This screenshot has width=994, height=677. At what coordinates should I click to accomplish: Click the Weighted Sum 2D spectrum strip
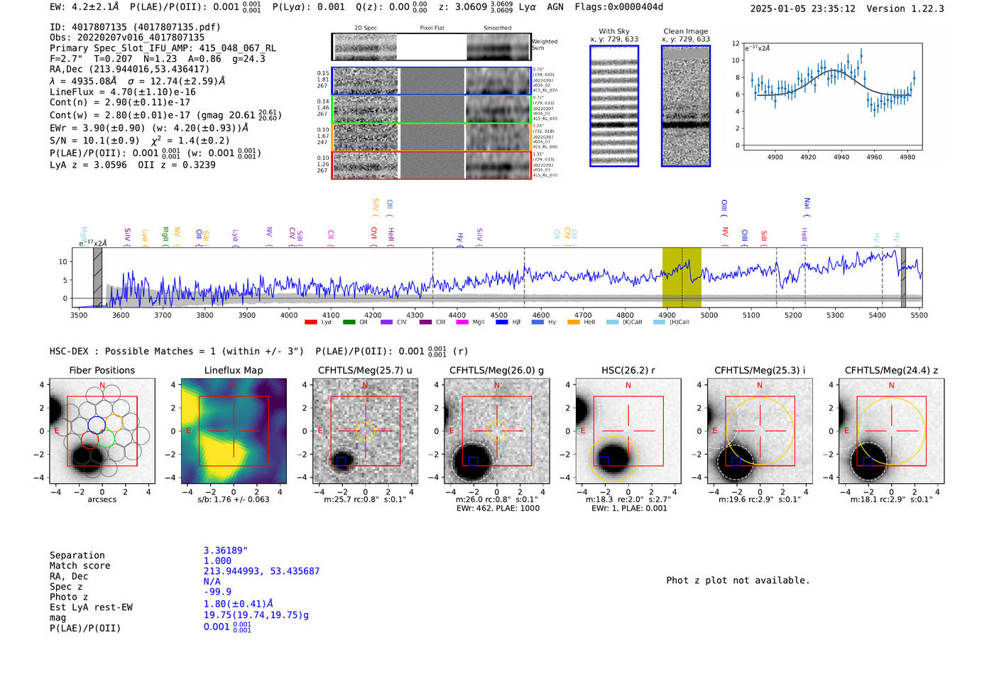432,47
